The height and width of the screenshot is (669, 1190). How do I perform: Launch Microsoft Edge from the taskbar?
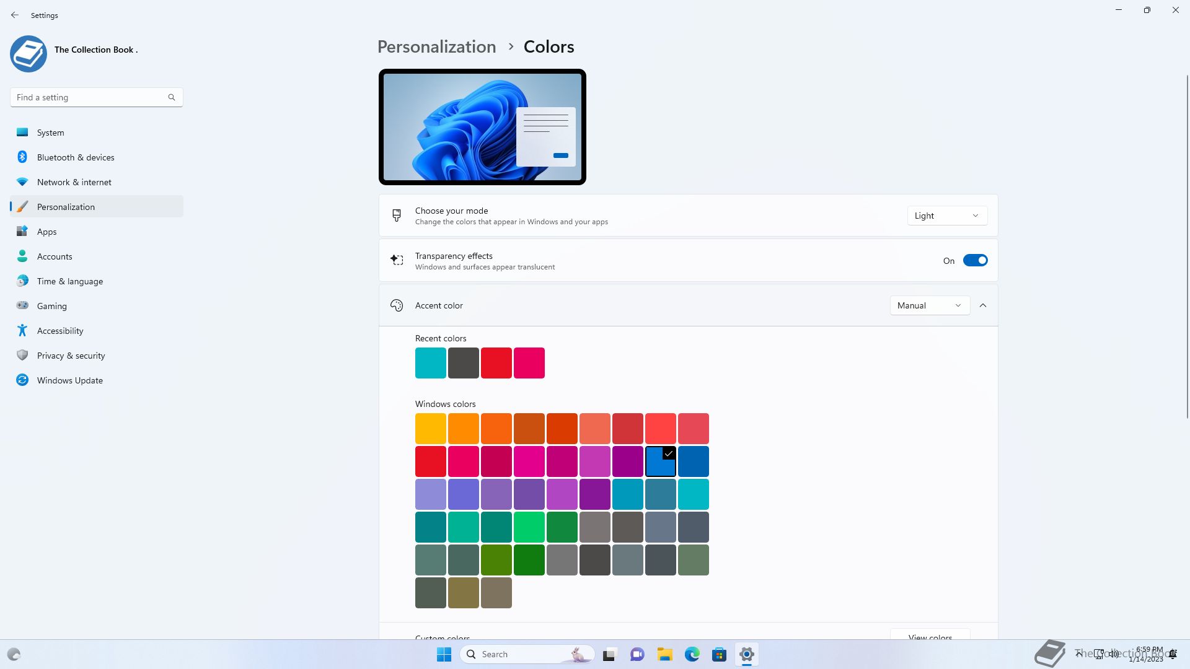click(x=692, y=654)
